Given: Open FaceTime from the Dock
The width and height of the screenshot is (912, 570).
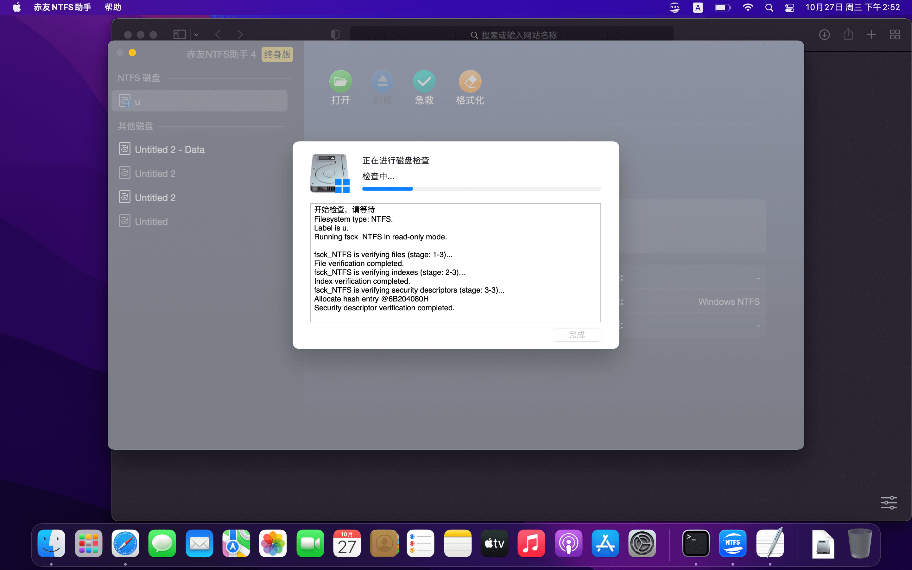Looking at the screenshot, I should pyautogui.click(x=310, y=543).
